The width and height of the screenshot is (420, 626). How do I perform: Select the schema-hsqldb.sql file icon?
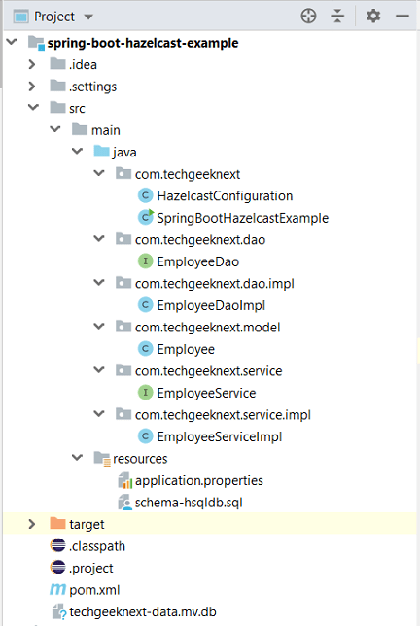coord(125,503)
